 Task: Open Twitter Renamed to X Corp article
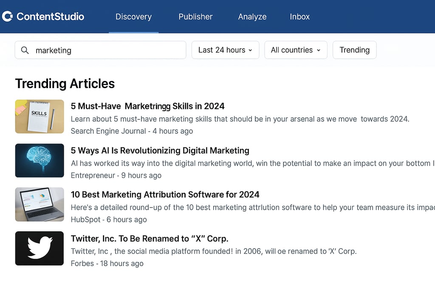[150, 238]
